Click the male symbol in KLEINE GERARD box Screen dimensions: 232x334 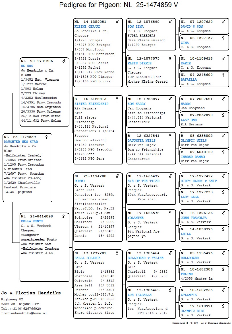(x=117, y=22)
